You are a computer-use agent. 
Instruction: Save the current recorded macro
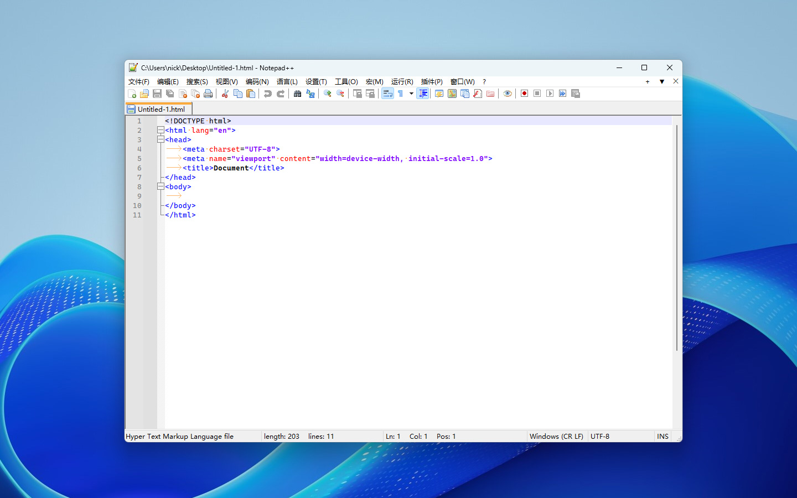tap(575, 94)
